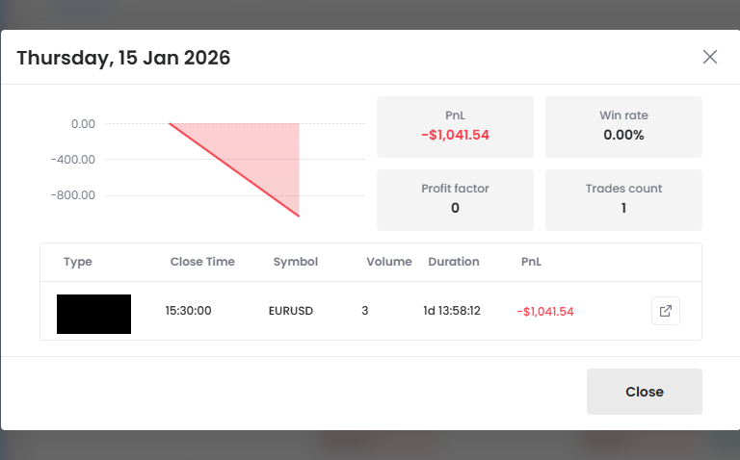Click the redacted trade type cell

[93, 314]
